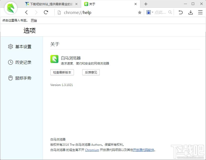206x160 pixels.
Task: Click the 选项 page title
Action: pyautogui.click(x=30, y=30)
